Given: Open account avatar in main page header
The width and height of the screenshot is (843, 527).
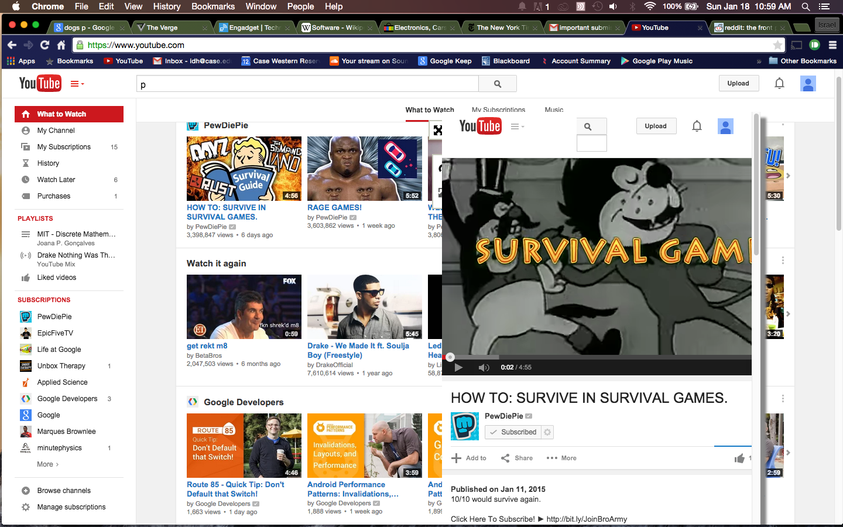Looking at the screenshot, I should pyautogui.click(x=808, y=84).
